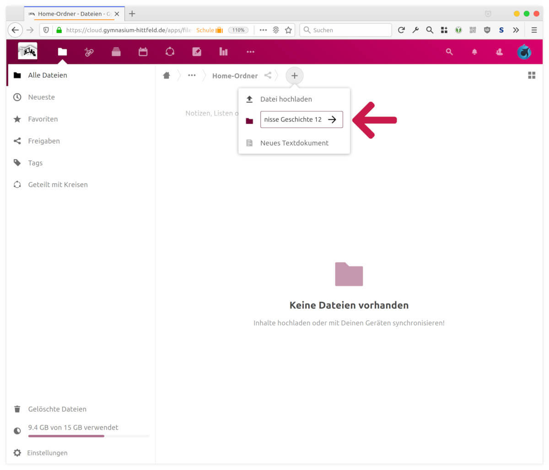Viewport: 549px width, 470px height.
Task: Click the magnifier search icon in header
Action: pyautogui.click(x=449, y=52)
